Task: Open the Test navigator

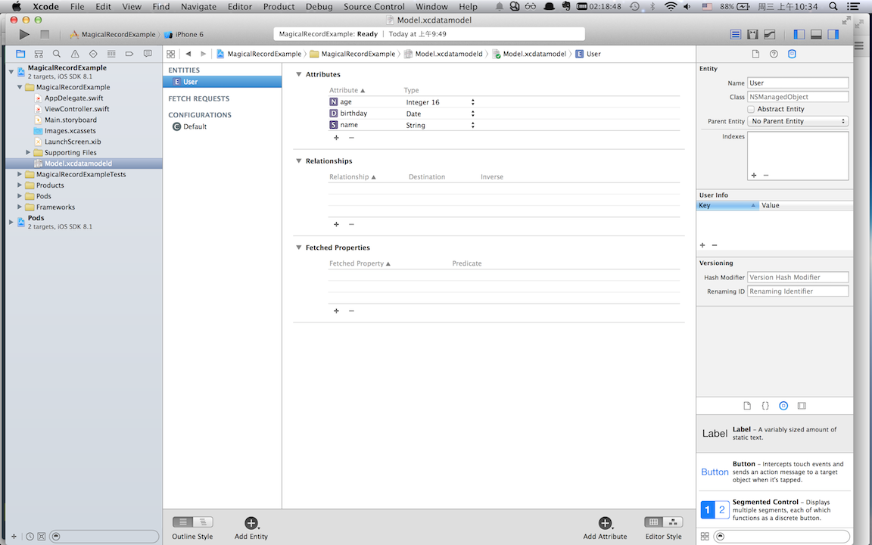Action: point(93,54)
